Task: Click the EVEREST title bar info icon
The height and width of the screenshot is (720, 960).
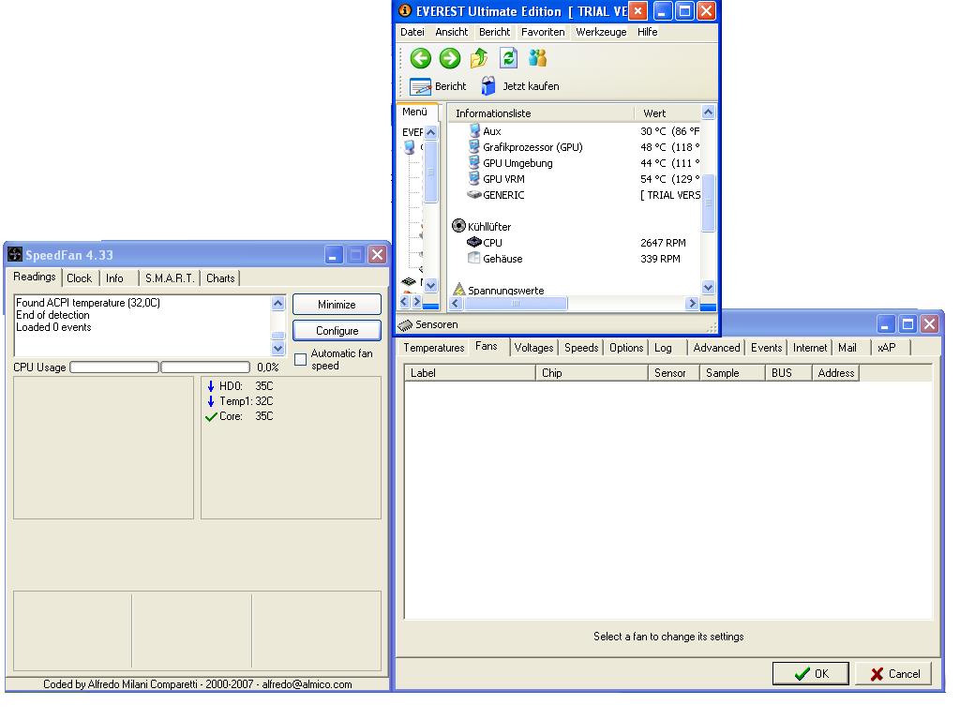Action: (x=405, y=10)
